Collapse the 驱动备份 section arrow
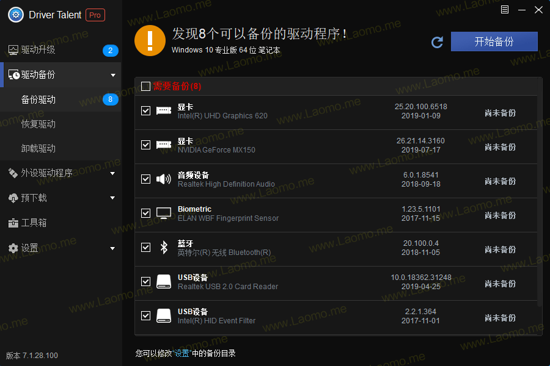 tap(113, 75)
